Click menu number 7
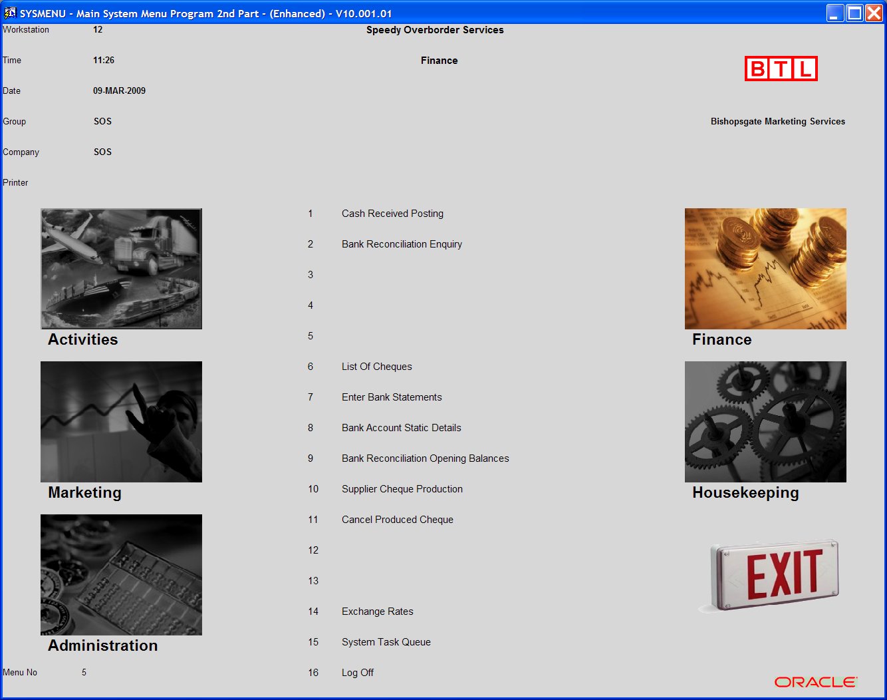The height and width of the screenshot is (700, 887). pos(311,397)
